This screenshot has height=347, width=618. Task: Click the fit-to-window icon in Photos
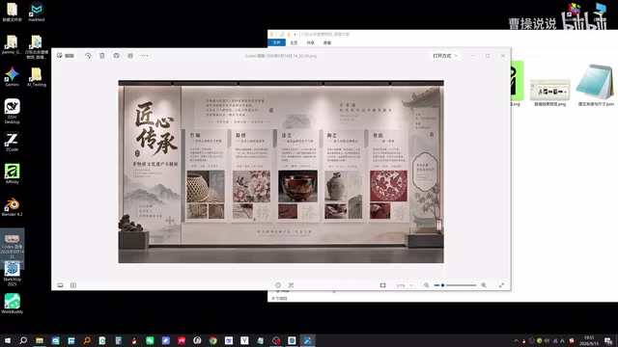click(382, 285)
